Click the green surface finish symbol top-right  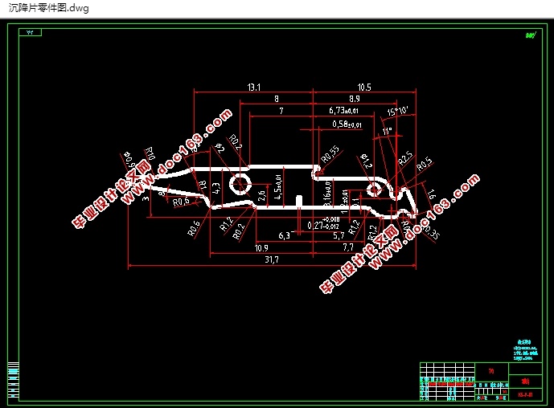coord(530,35)
